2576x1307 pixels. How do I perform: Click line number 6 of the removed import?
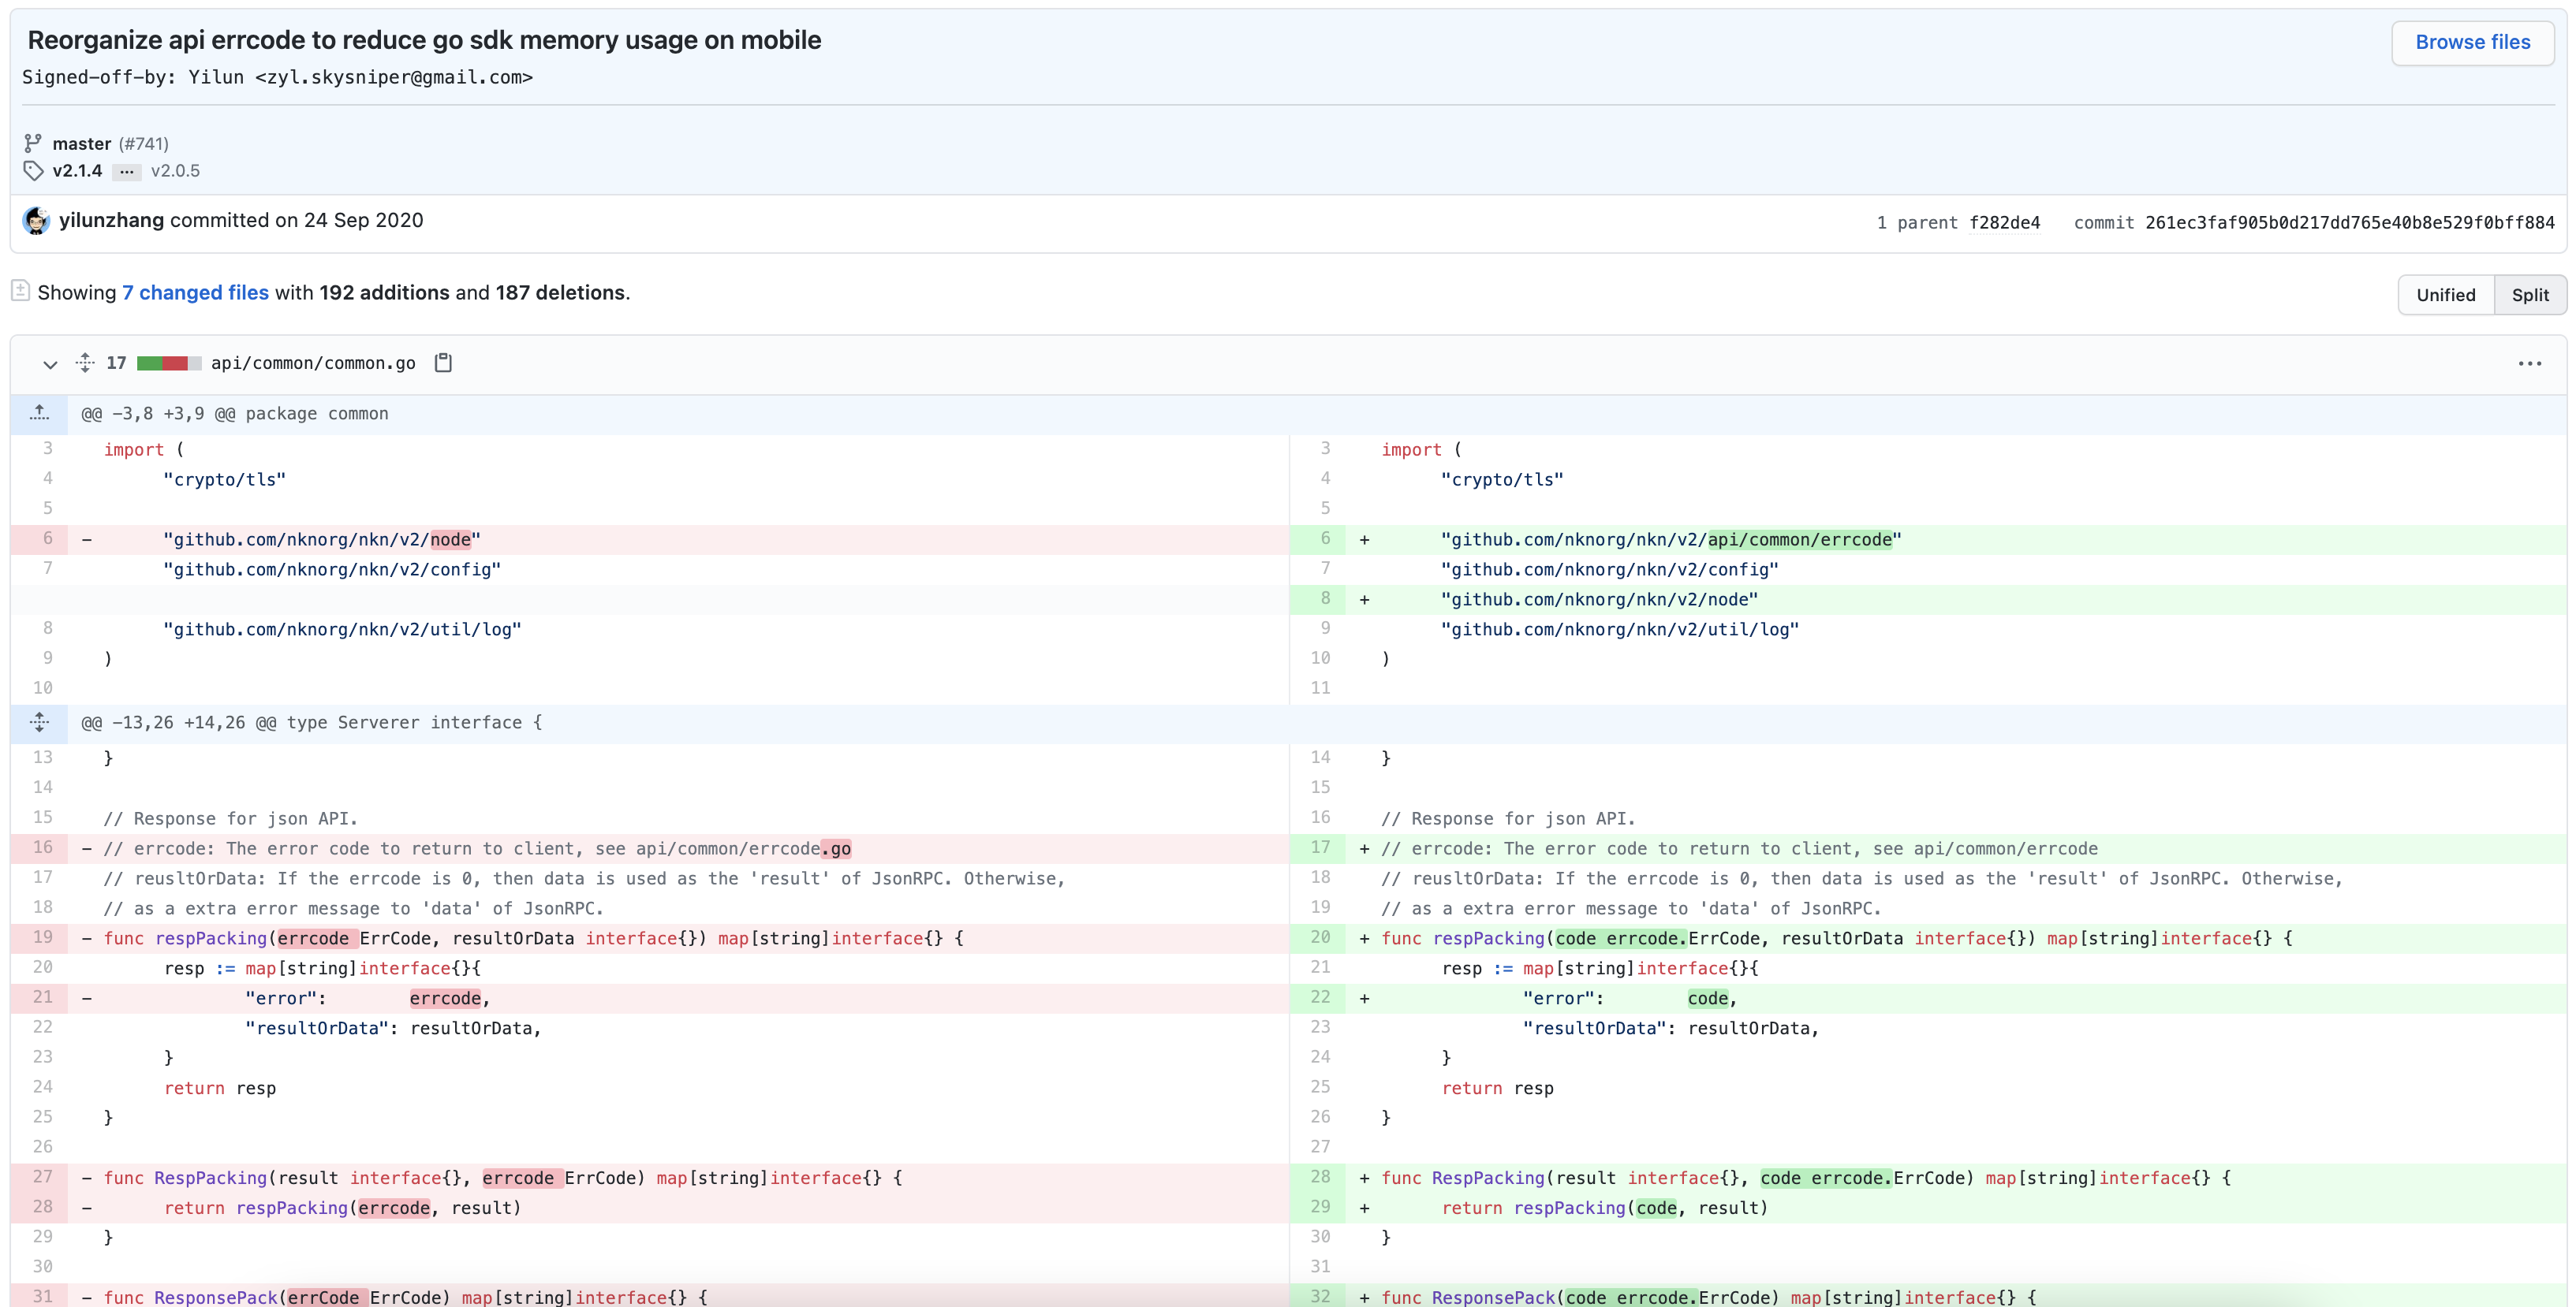point(47,538)
